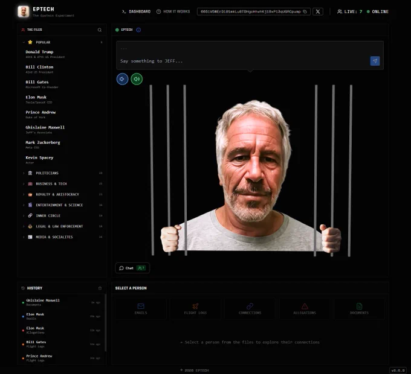Click the green chat users count badge
The width and height of the screenshot is (411, 374).
click(x=141, y=268)
